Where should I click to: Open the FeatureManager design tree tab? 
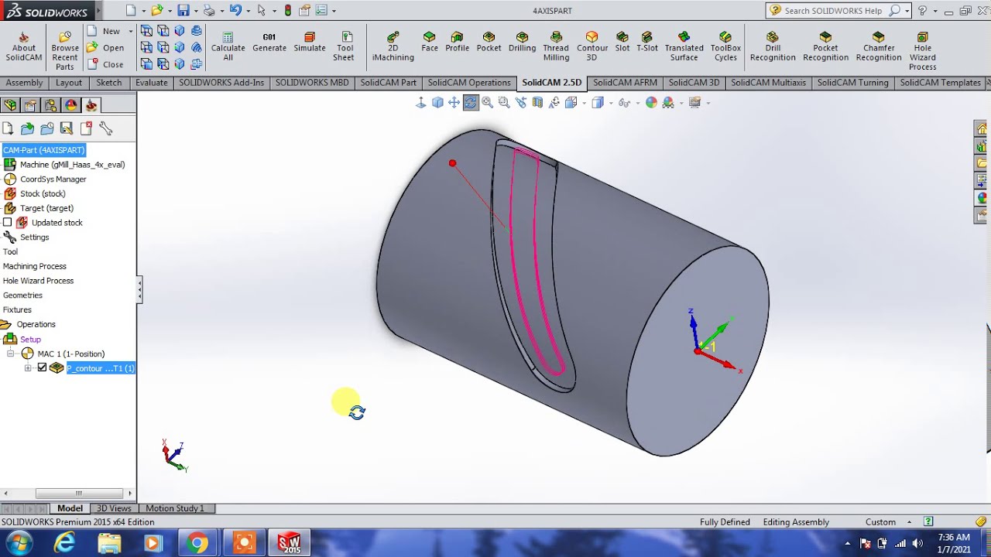(10, 105)
